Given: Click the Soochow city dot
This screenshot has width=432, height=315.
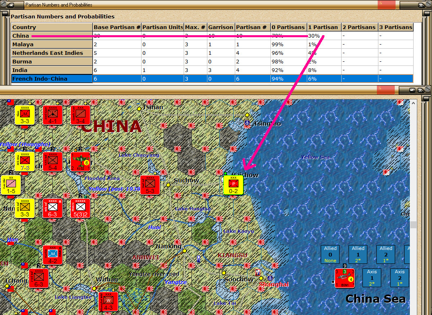Looking at the screenshot, I should [224, 273].
